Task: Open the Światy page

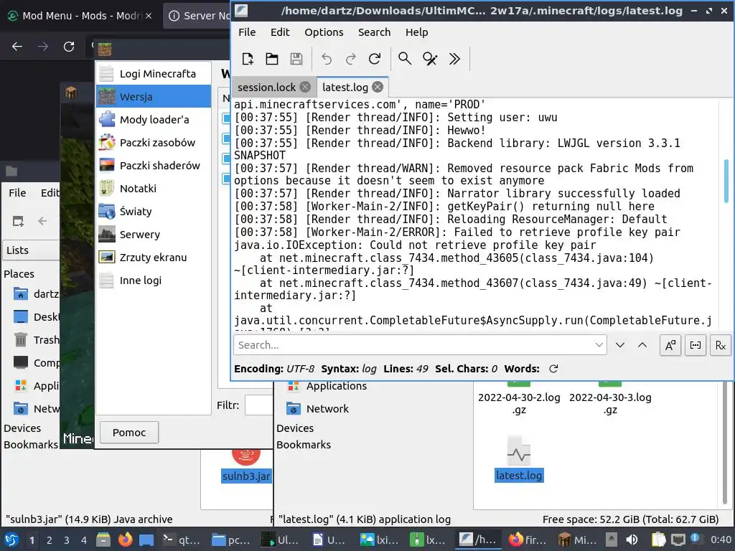Action: pyautogui.click(x=154, y=212)
